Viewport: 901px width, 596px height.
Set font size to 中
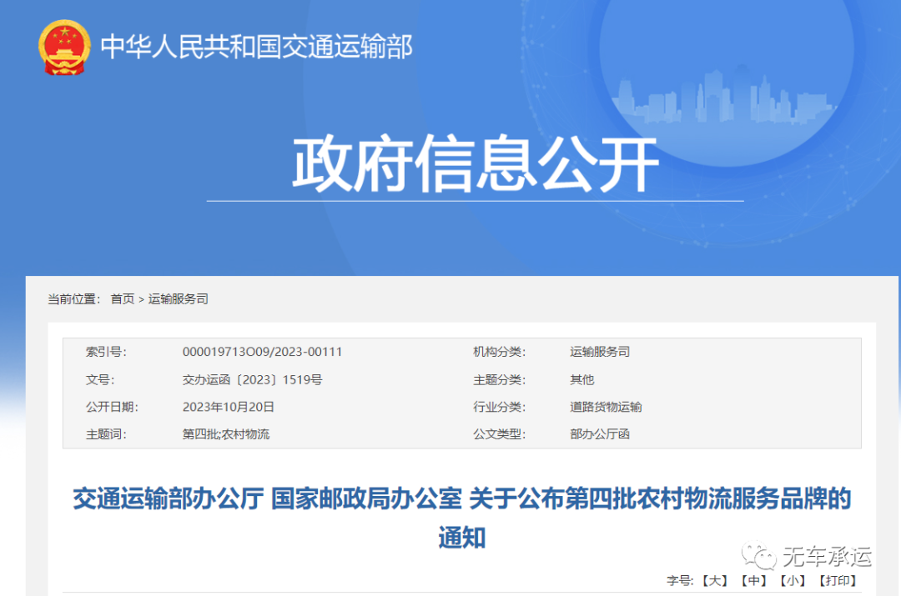point(754,580)
